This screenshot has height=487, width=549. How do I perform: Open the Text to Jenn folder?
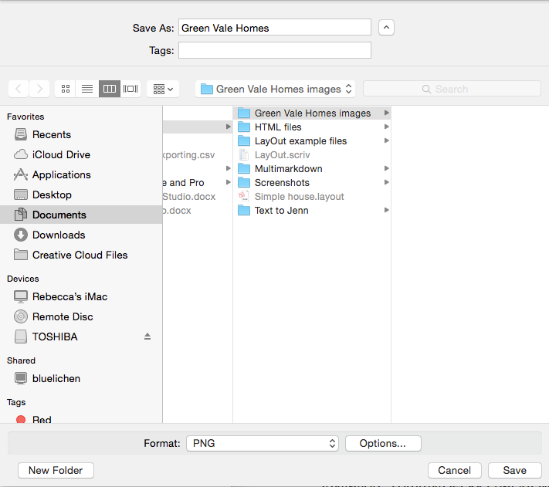312,210
